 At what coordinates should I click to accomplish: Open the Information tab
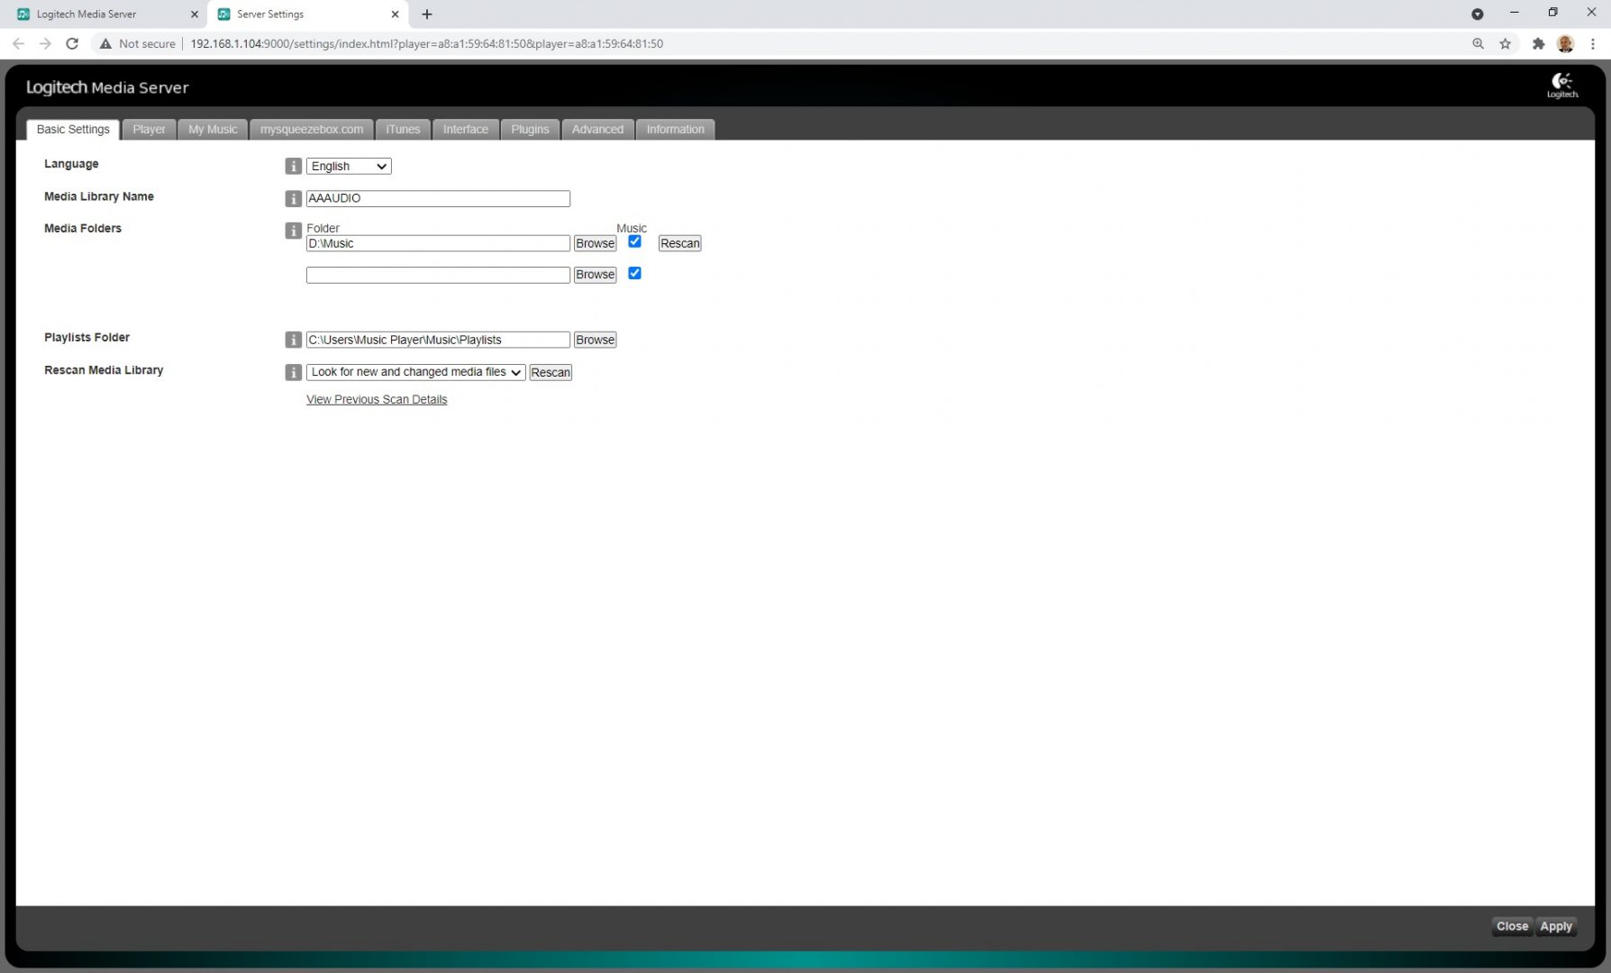(675, 130)
